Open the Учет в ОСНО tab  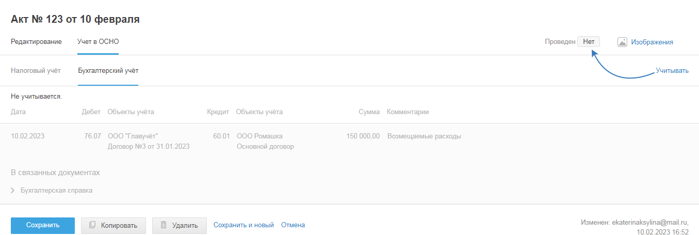98,42
